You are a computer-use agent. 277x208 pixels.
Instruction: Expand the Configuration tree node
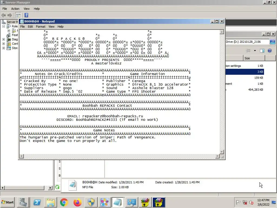tap(4, 44)
